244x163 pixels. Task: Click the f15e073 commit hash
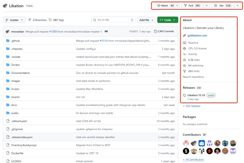click(133, 32)
